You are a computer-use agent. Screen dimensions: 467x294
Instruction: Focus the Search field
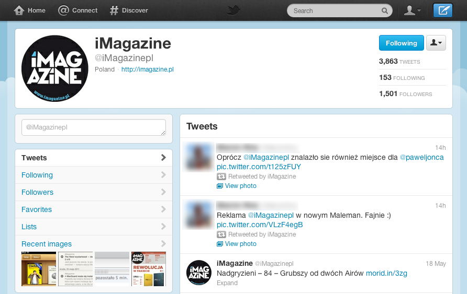340,10
